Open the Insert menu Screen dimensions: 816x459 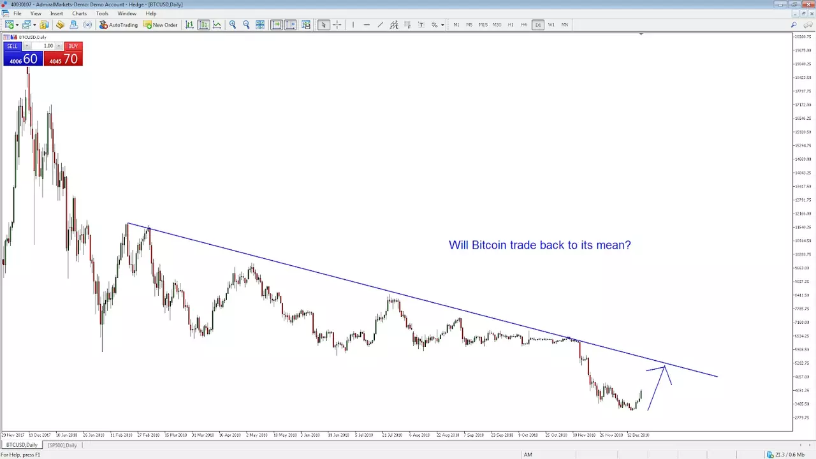coord(57,13)
